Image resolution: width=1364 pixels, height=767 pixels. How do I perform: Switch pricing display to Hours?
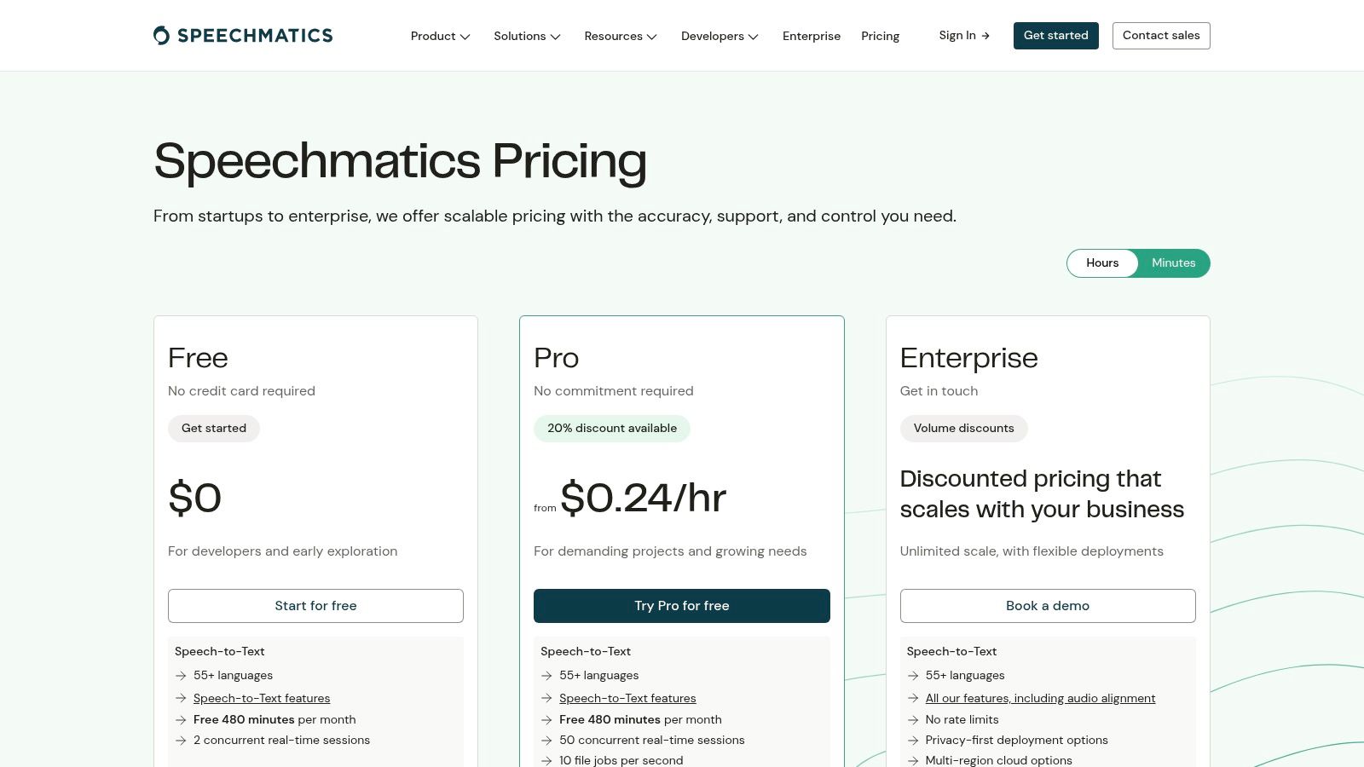1102,263
